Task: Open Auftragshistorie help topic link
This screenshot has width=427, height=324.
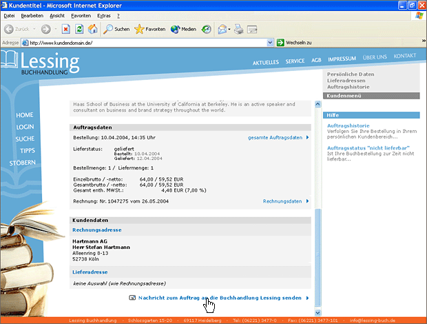Action: [348, 125]
